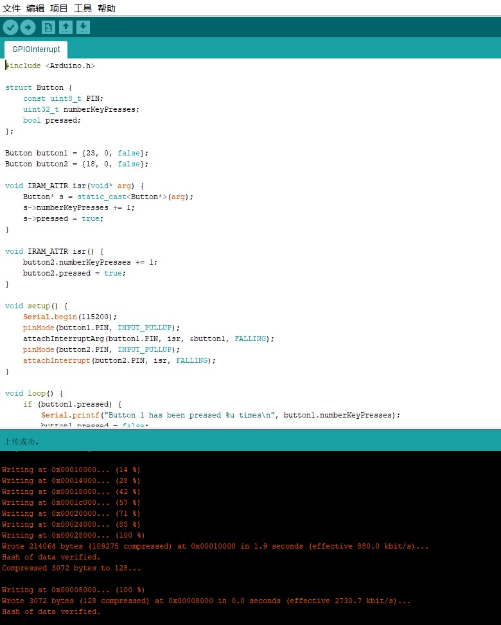The height and width of the screenshot is (625, 501).
Task: Click the attachInterrupt button2.PIN line
Action: point(119,360)
